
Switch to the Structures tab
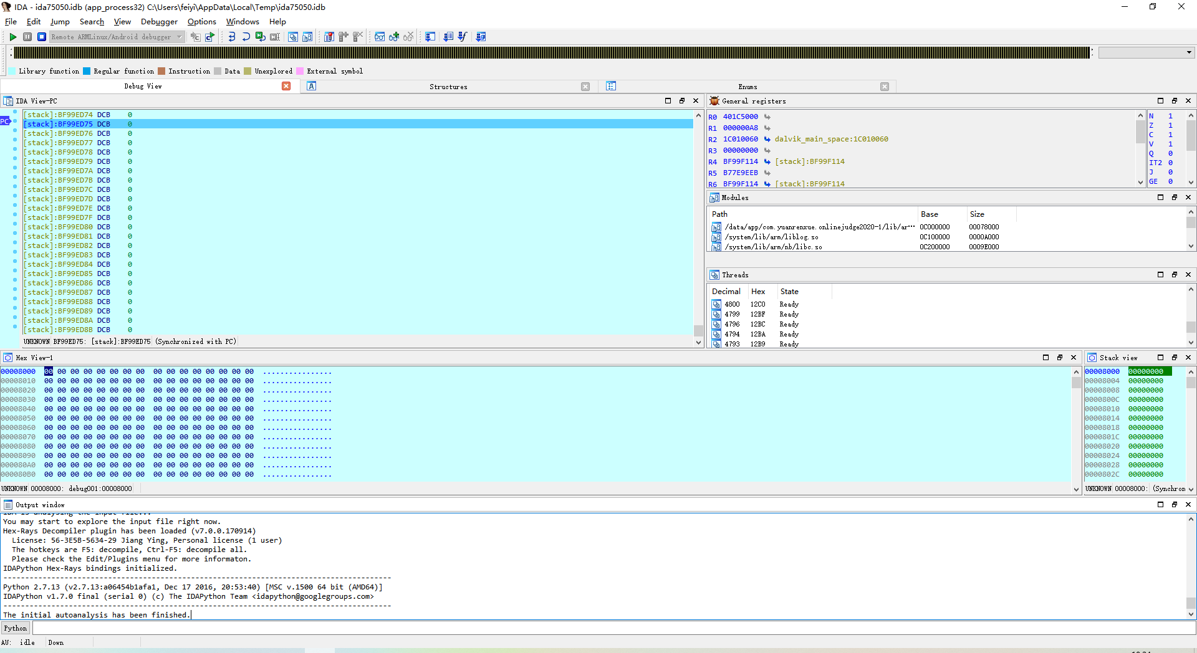(x=448, y=87)
